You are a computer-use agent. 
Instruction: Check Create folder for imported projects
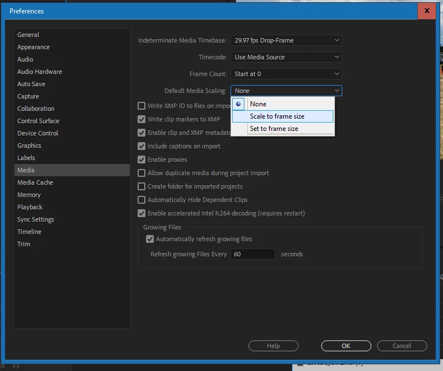[142, 186]
